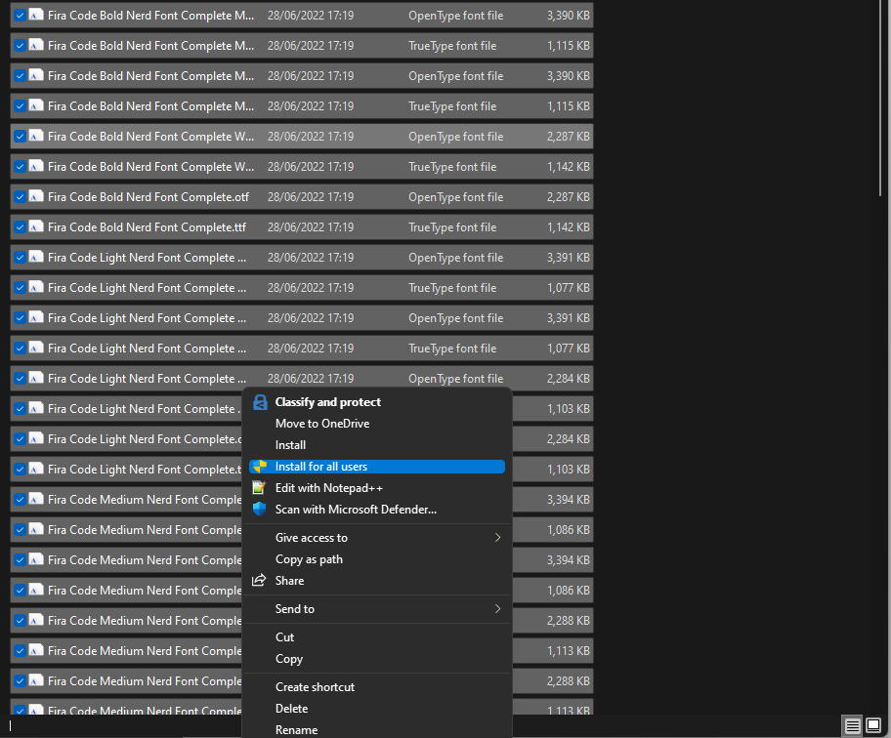Click the 2,284 KB size in the Light Complete.c row
The height and width of the screenshot is (738, 891).
(x=569, y=439)
